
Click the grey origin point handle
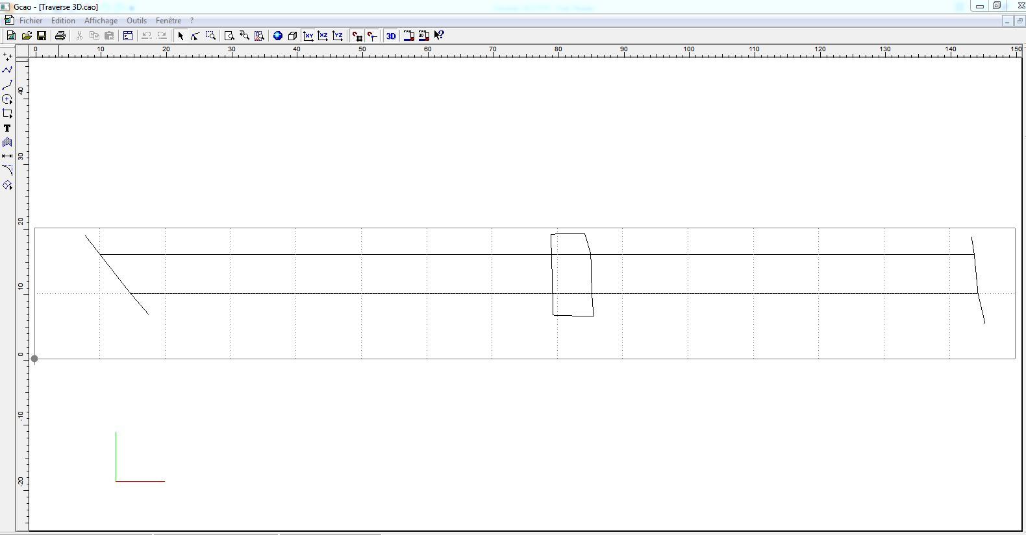(x=34, y=359)
